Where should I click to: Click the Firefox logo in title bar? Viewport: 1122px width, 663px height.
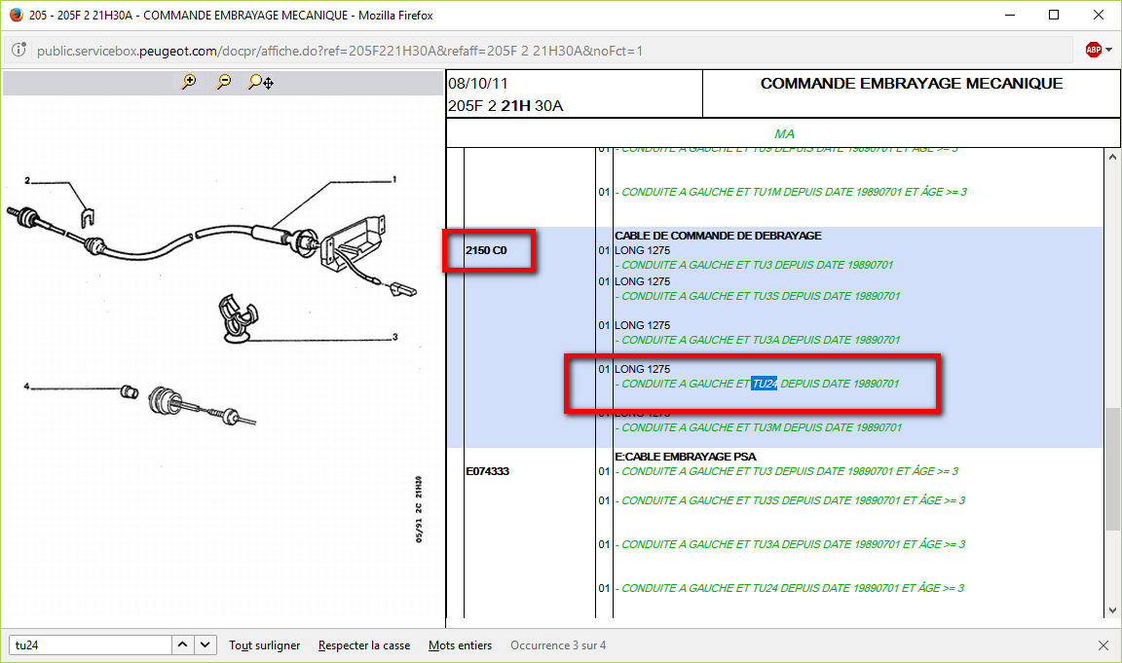click(16, 15)
